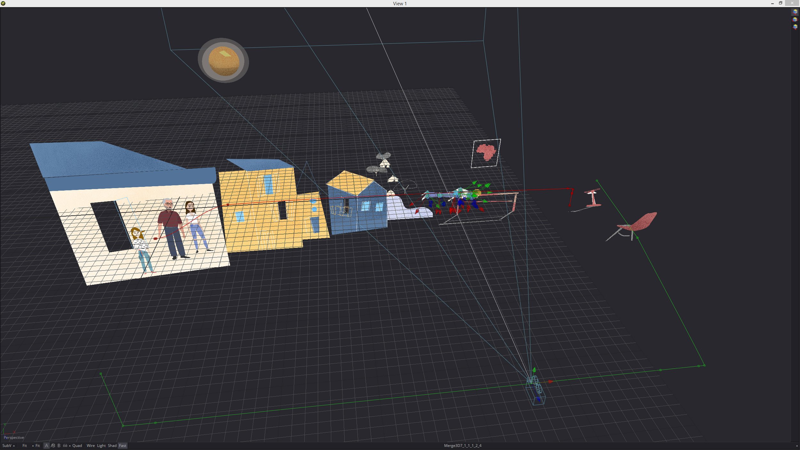Select the green spline far right corner point
The height and width of the screenshot is (450, 800).
(x=704, y=366)
